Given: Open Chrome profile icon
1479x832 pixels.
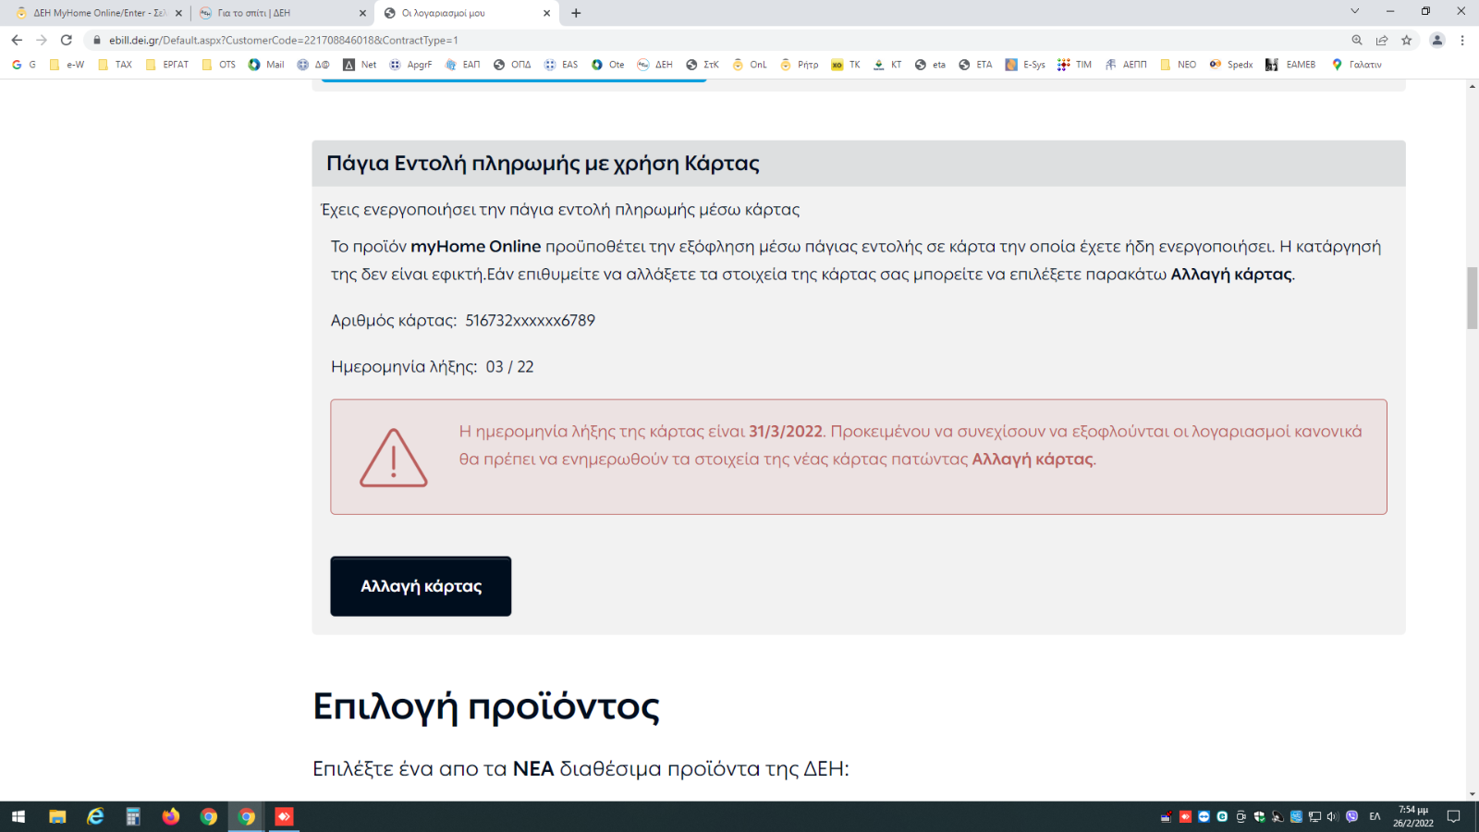Looking at the screenshot, I should coord(1437,40).
